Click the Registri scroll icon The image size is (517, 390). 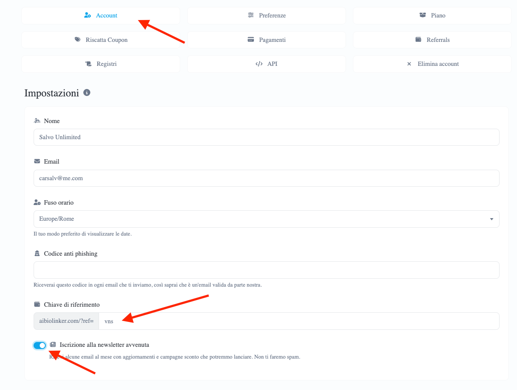tap(89, 64)
